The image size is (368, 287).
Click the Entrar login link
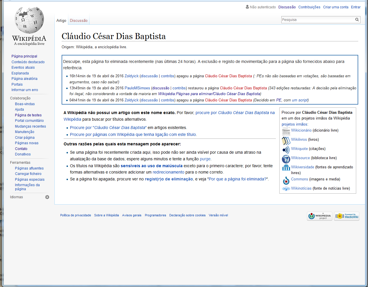coord(356,7)
